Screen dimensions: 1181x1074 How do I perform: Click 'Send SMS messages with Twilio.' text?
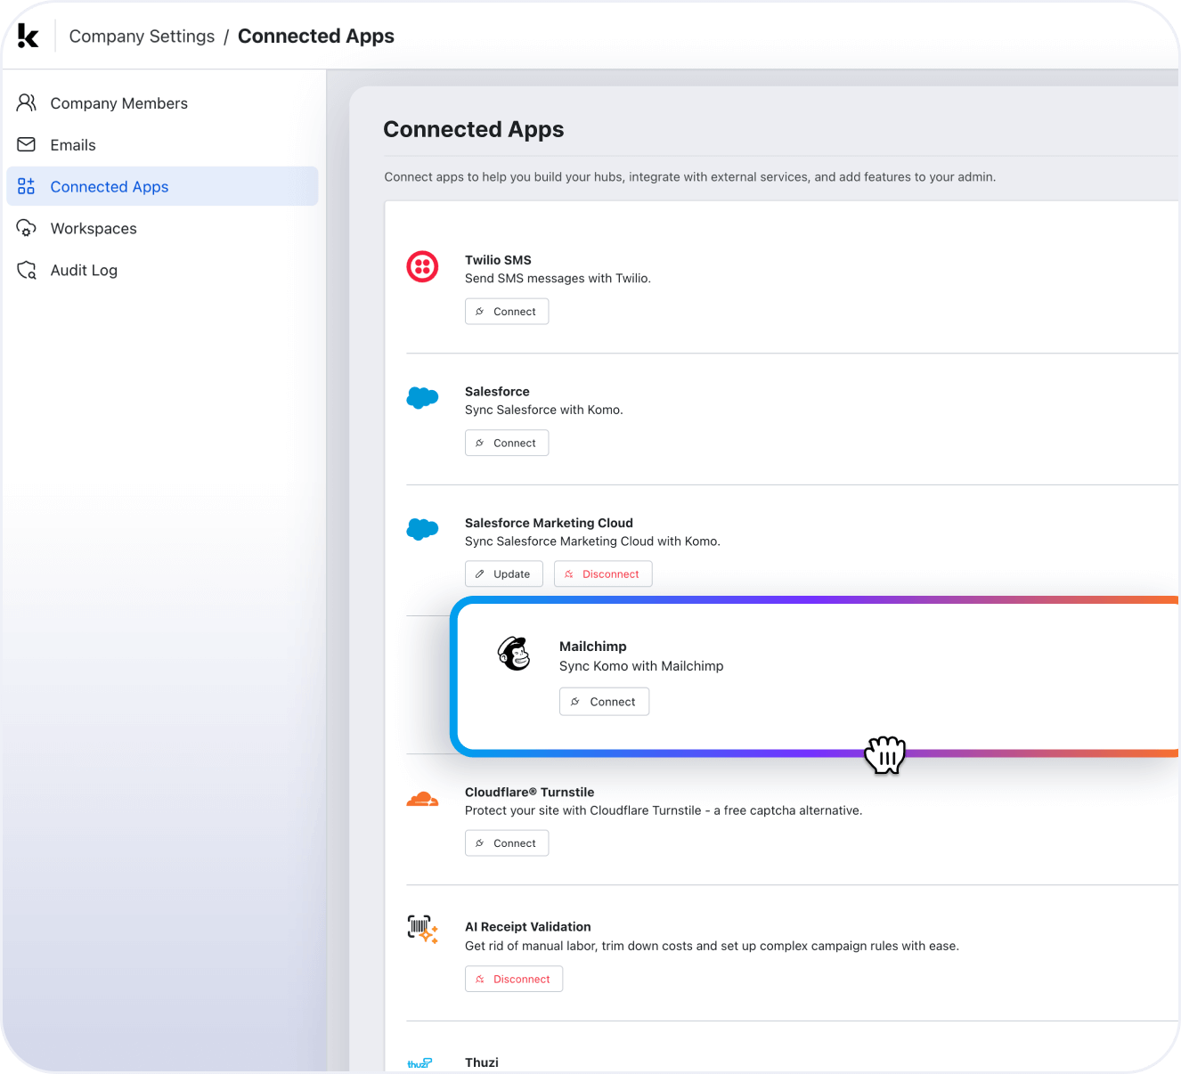click(558, 279)
